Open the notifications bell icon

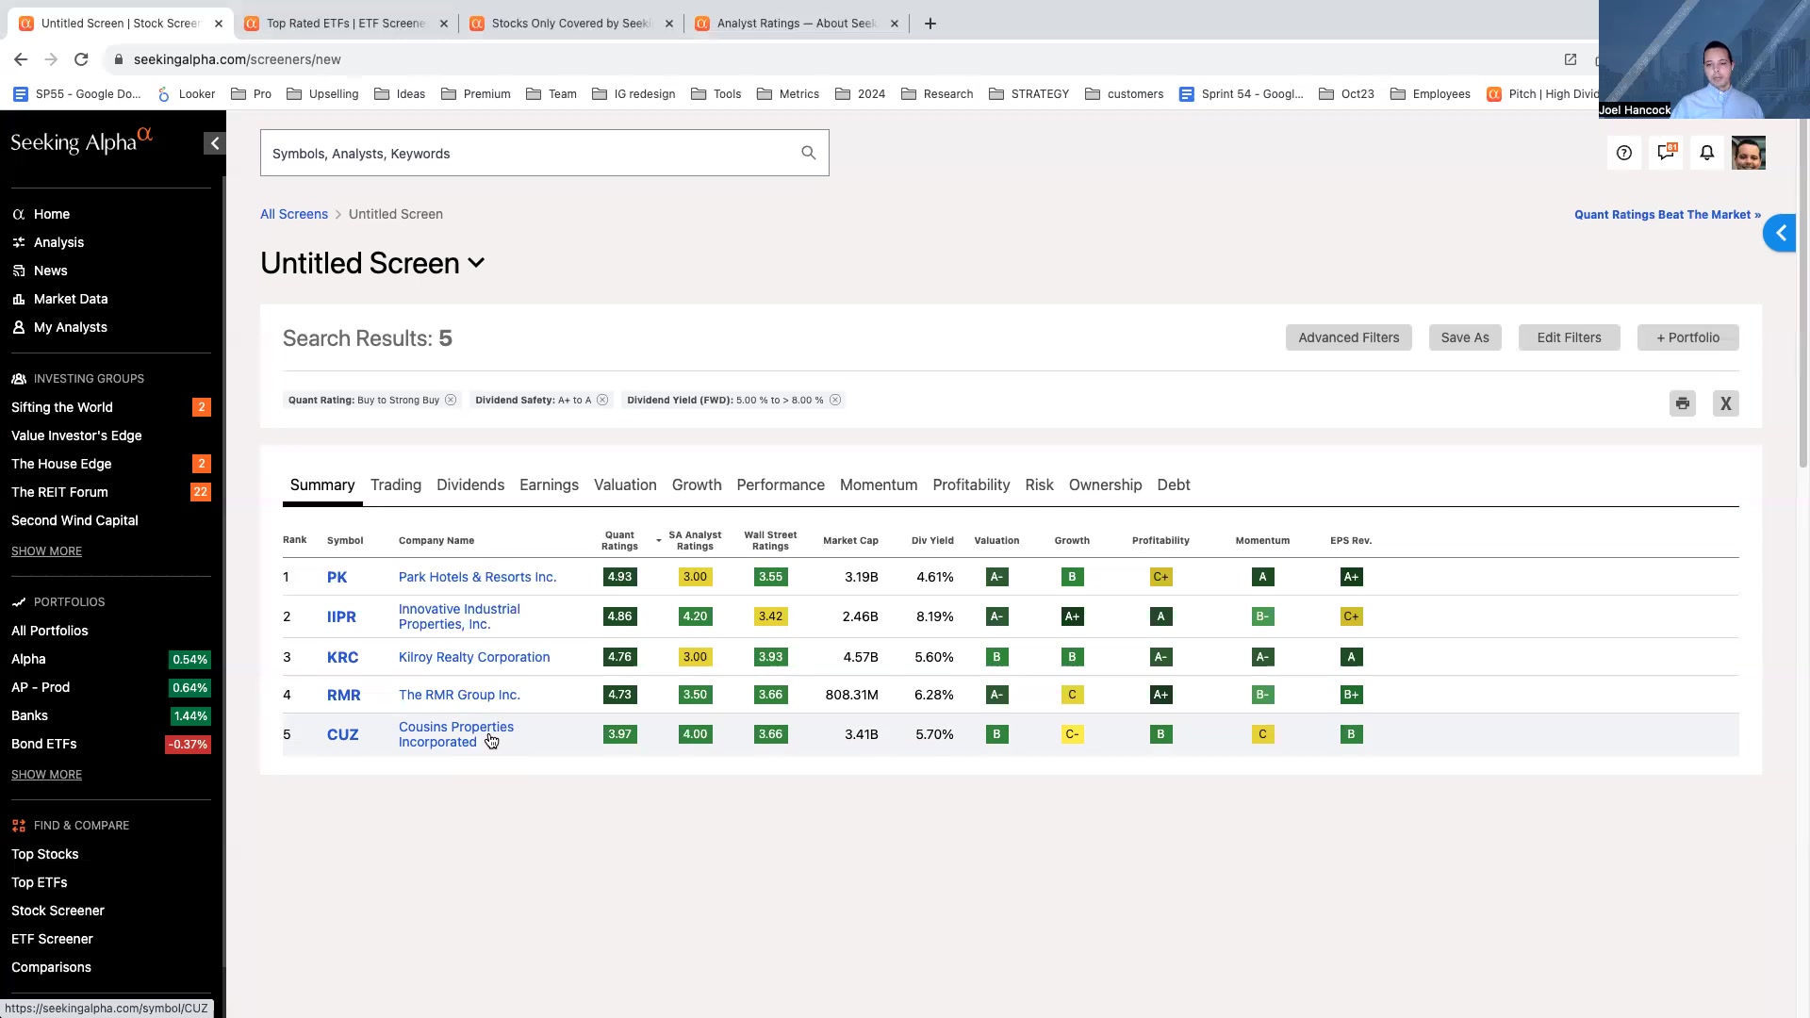(1706, 153)
